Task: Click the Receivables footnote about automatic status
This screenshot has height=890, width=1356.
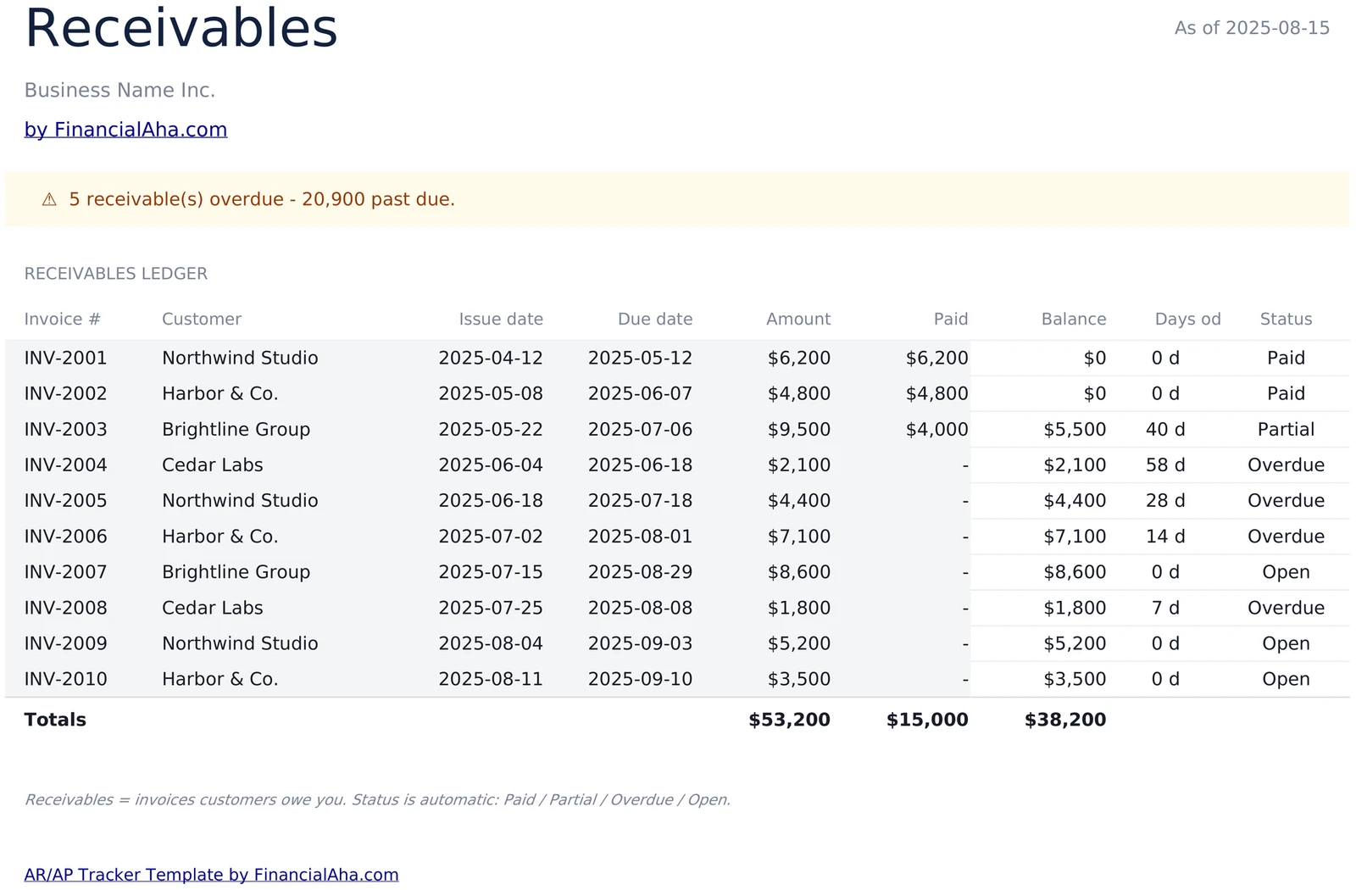Action: [x=377, y=799]
